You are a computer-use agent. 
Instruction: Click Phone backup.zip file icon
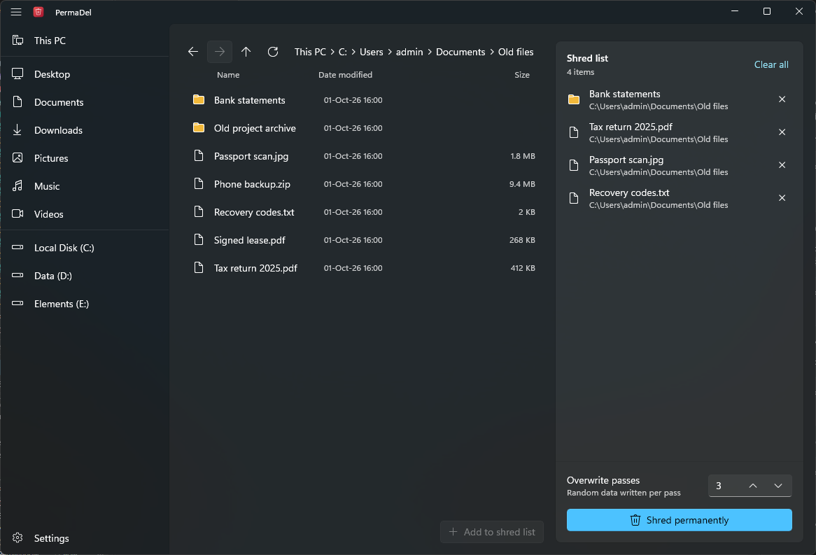(198, 183)
